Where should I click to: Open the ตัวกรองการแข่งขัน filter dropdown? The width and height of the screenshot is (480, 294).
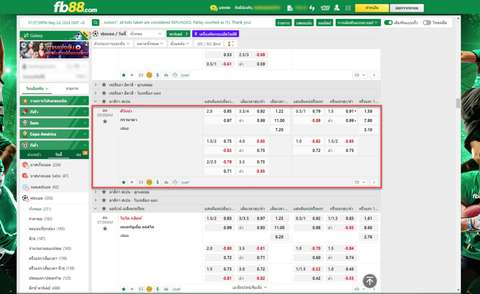[x=112, y=44]
